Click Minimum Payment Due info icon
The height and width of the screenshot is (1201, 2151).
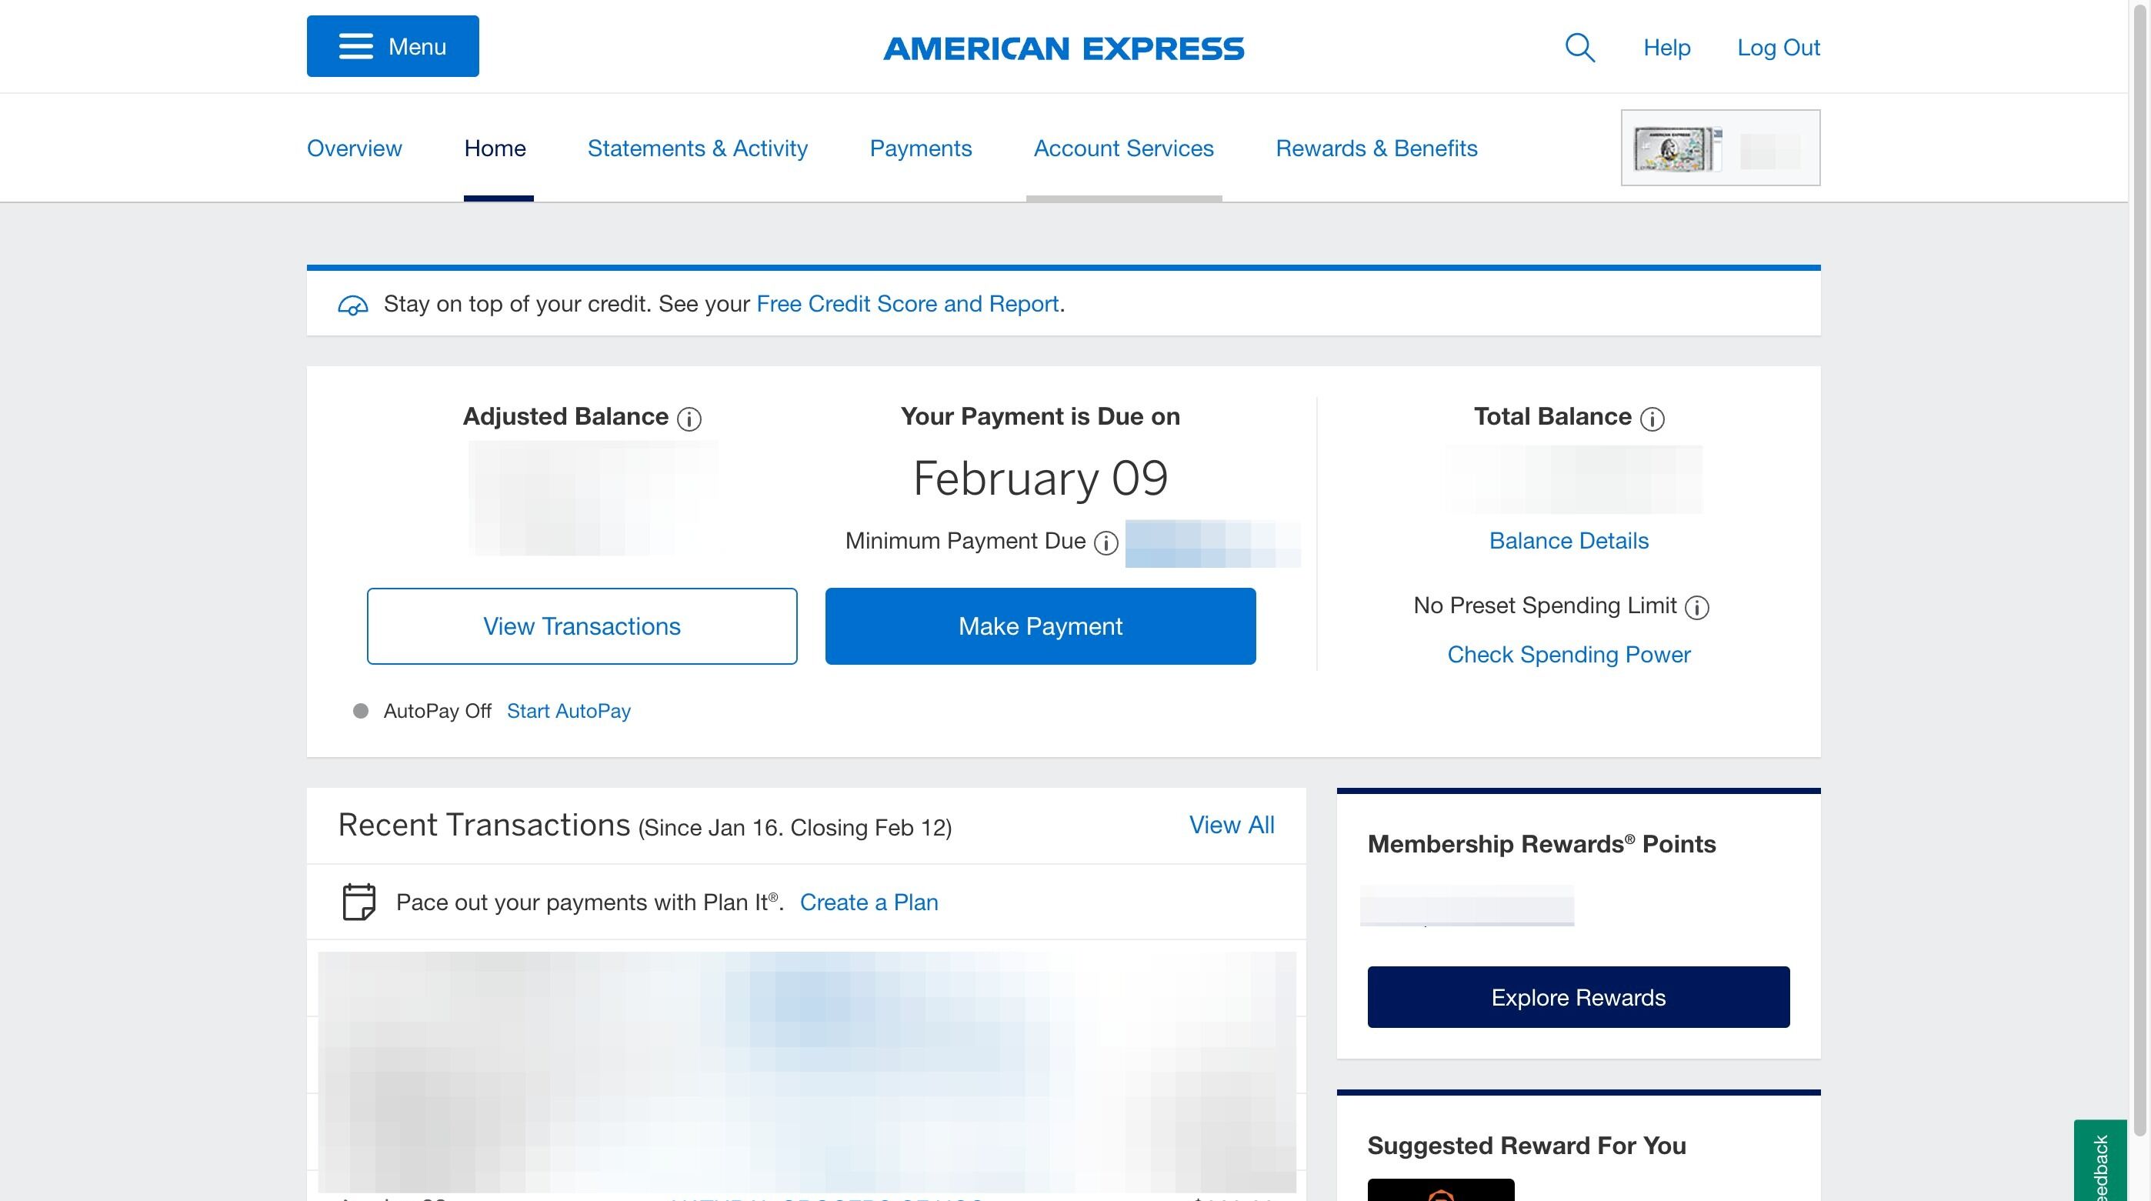click(1106, 543)
